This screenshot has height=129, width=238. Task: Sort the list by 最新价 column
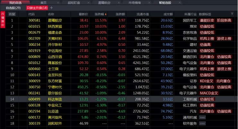[83, 14]
